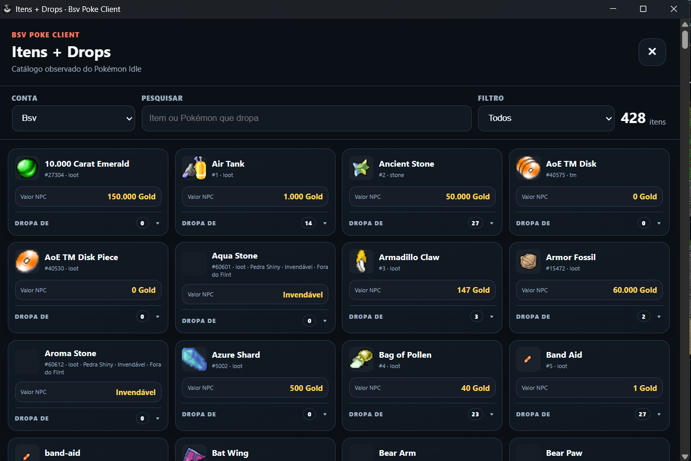The width and height of the screenshot is (691, 461).
Task: Click the Armor Fossil item name
Action: (x=570, y=257)
